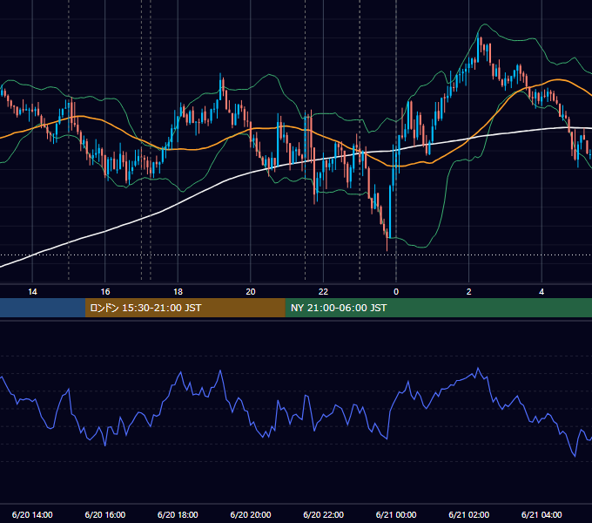This screenshot has width=592, height=523.
Task: Click the 6/20 18:00 date label
Action: 178,514
